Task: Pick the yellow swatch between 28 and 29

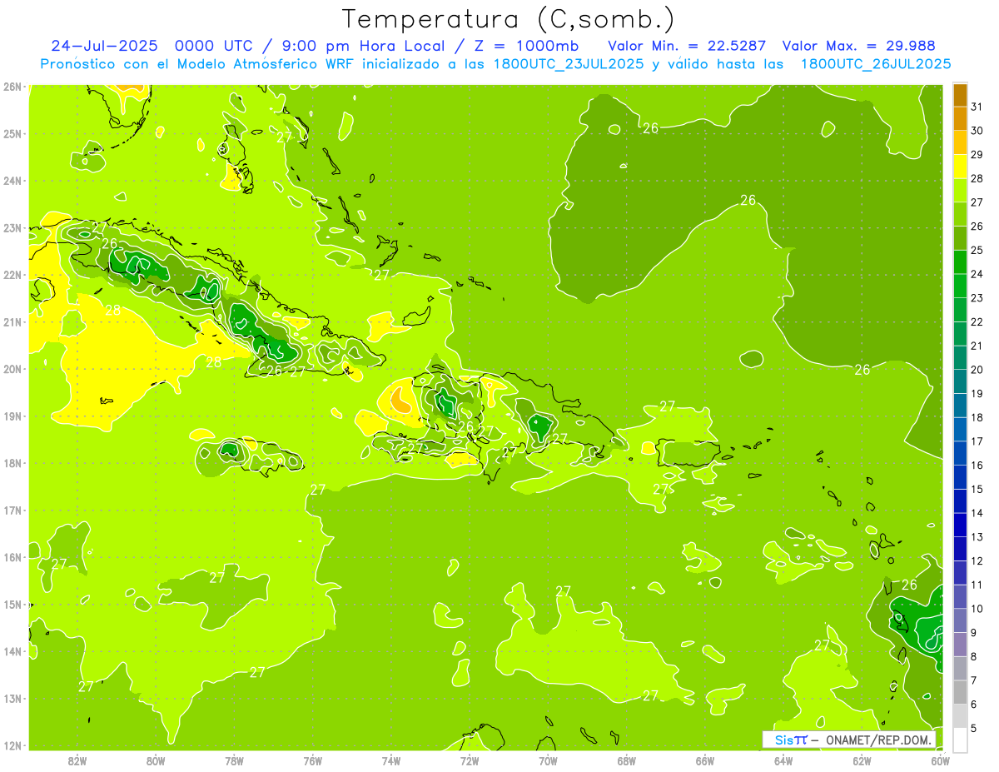Action: 960,167
